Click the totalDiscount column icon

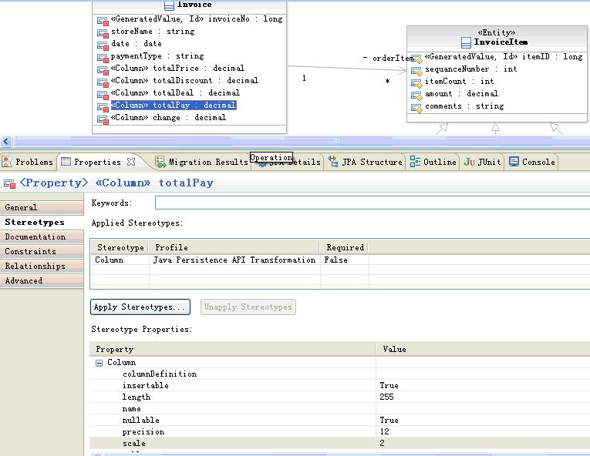tap(103, 82)
